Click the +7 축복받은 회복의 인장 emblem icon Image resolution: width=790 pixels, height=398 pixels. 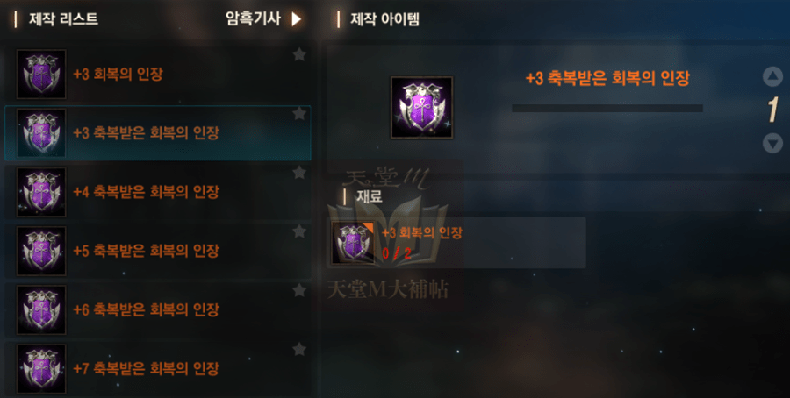(41, 369)
